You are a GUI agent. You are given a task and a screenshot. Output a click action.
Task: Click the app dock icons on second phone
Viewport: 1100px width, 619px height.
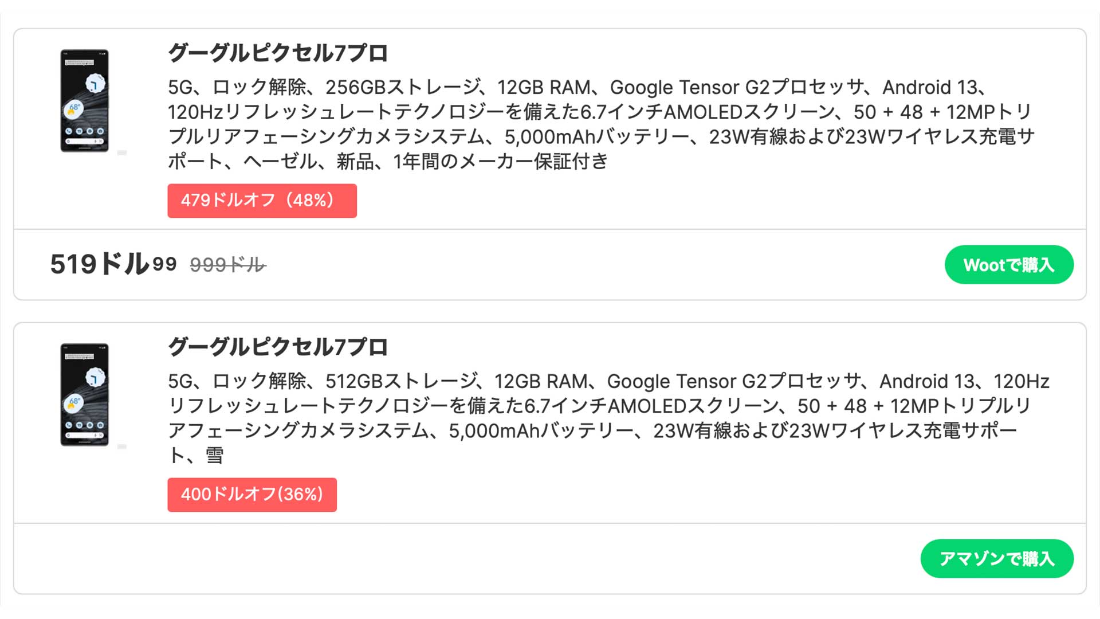pos(84,425)
